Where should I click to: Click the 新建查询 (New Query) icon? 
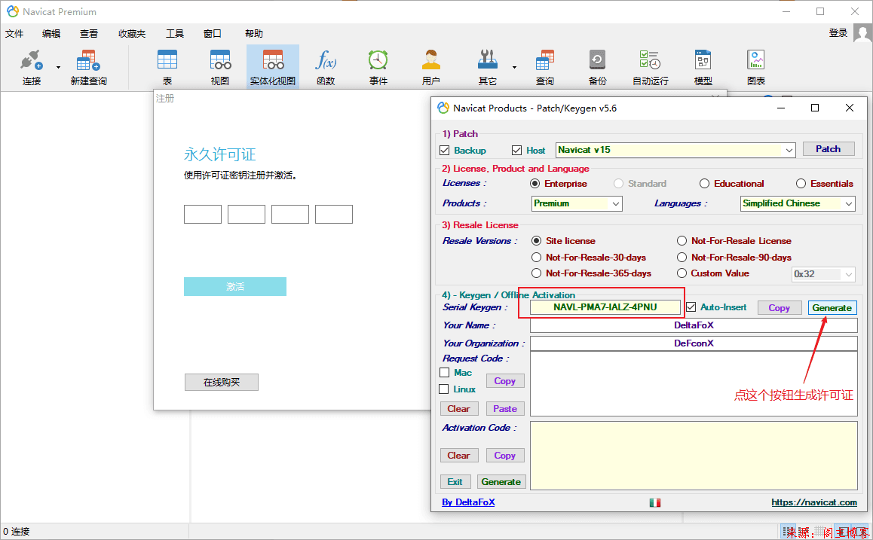click(x=88, y=67)
